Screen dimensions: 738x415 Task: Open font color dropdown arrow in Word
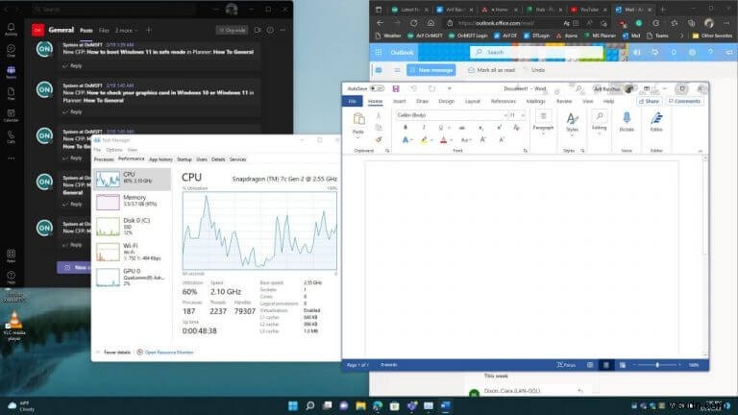coord(451,139)
